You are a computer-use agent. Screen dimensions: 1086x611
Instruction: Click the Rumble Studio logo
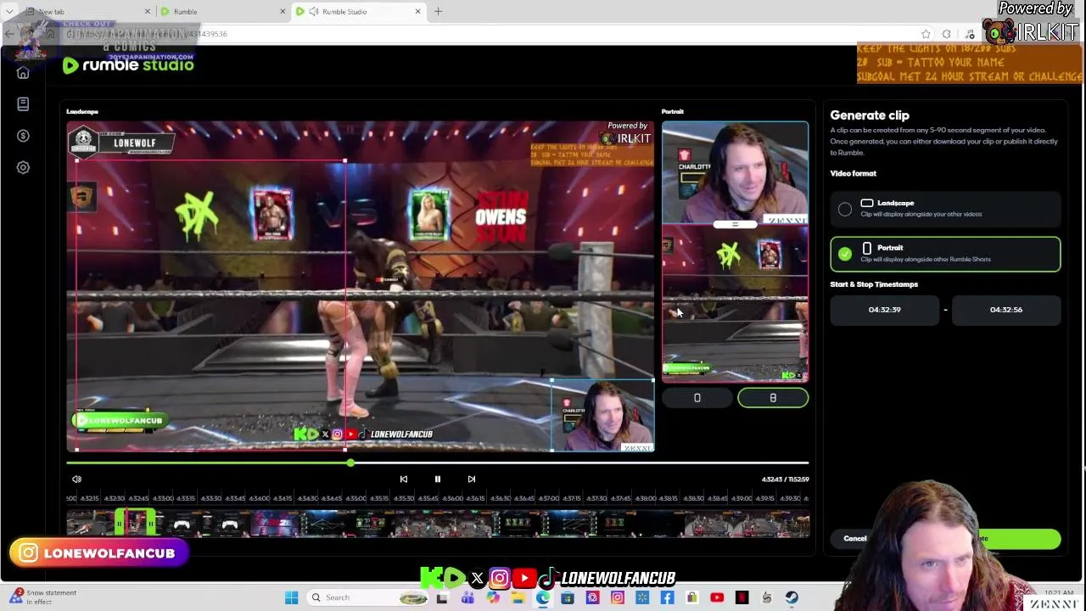coord(128,65)
